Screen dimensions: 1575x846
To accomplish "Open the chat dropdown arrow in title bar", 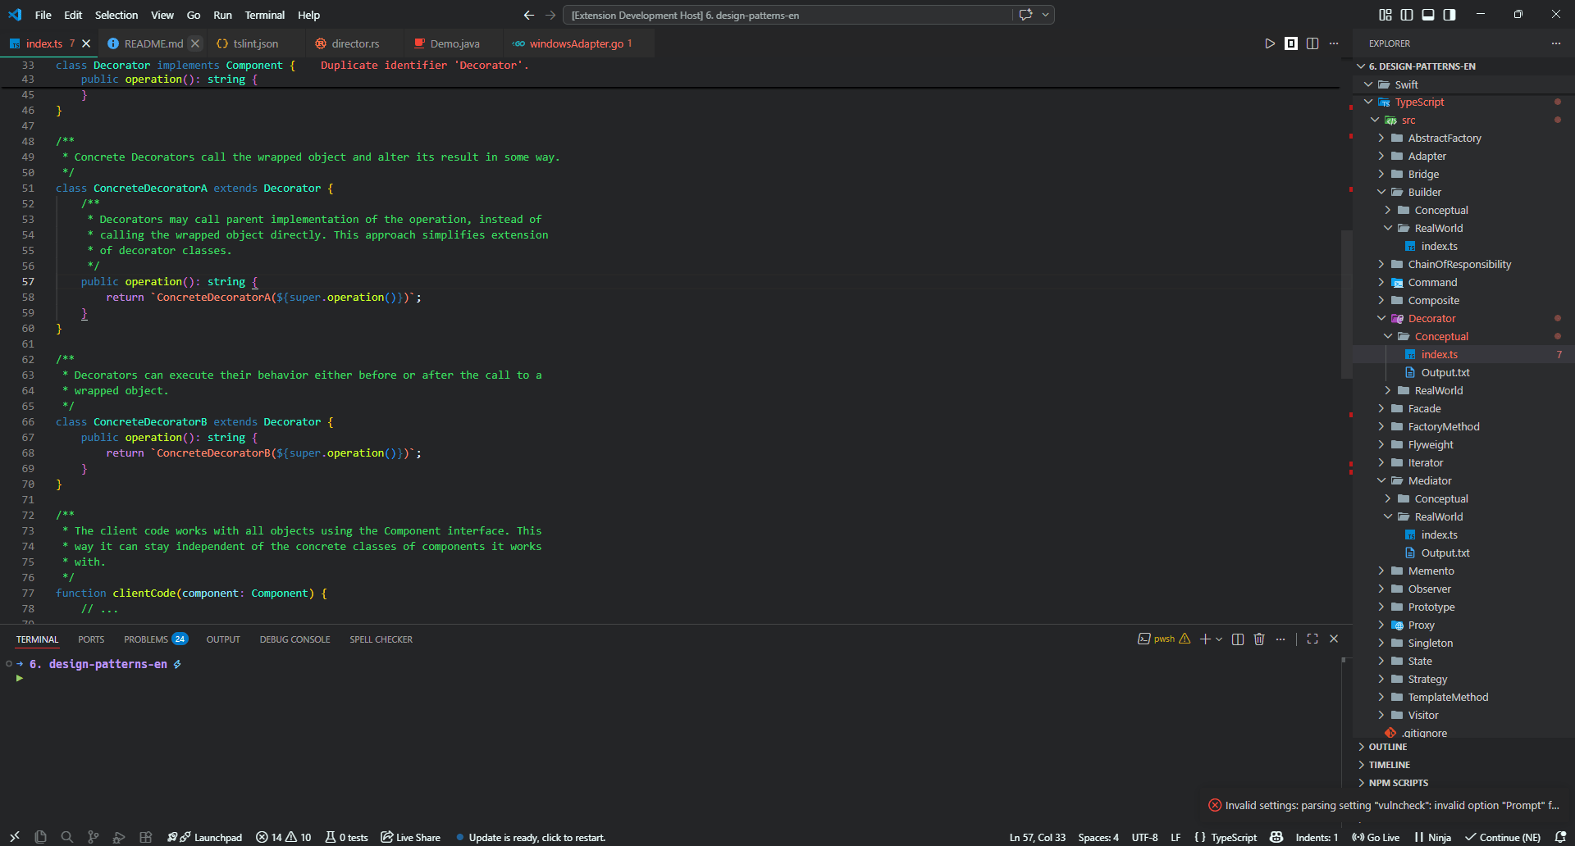I will (x=1045, y=15).
